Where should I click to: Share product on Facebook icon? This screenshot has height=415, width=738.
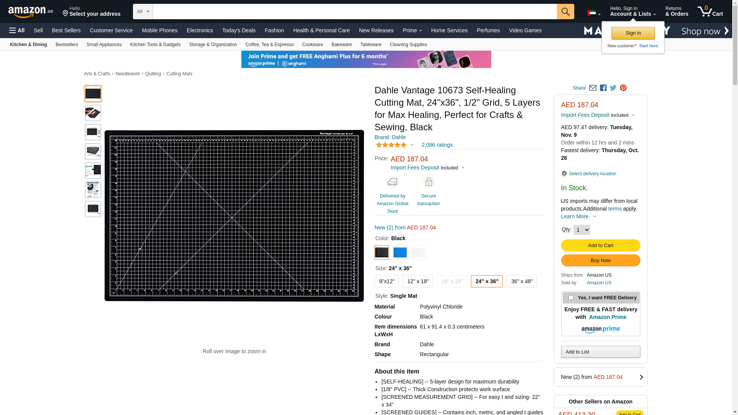coord(603,88)
